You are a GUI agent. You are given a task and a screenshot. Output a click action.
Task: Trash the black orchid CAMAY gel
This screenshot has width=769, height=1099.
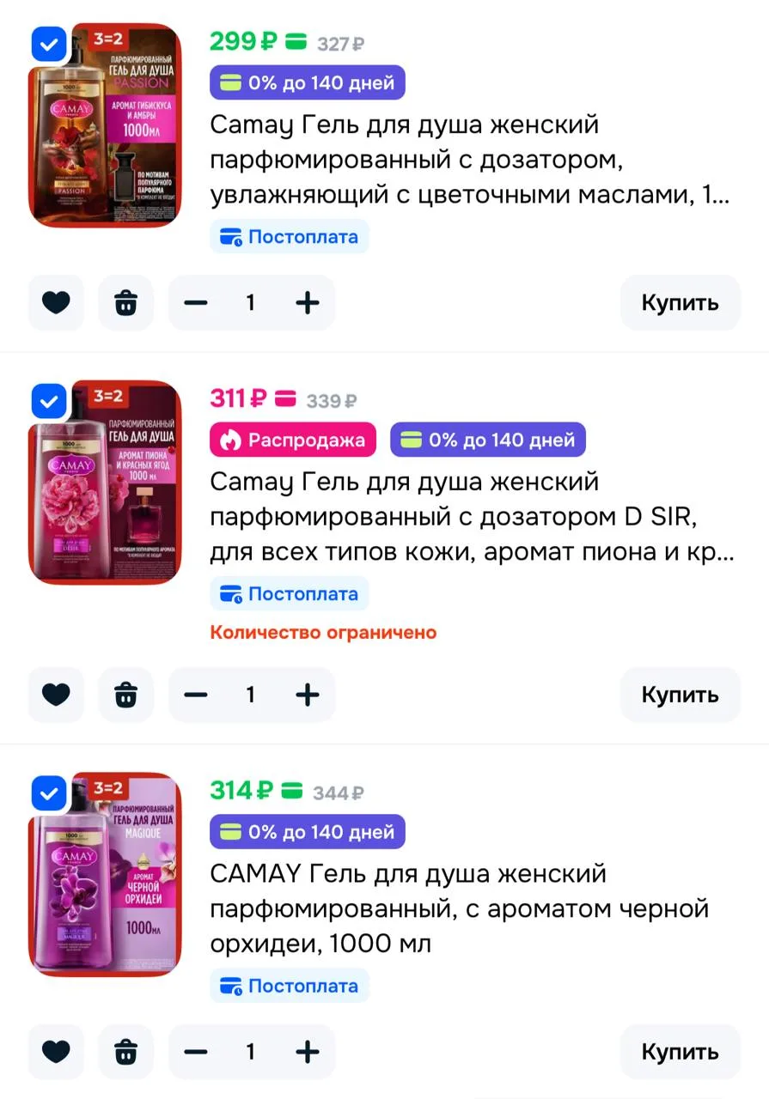click(125, 1051)
